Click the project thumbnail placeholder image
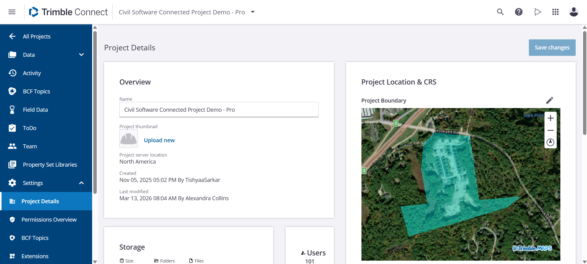Screen dimensions: 587x264 pos(129,139)
